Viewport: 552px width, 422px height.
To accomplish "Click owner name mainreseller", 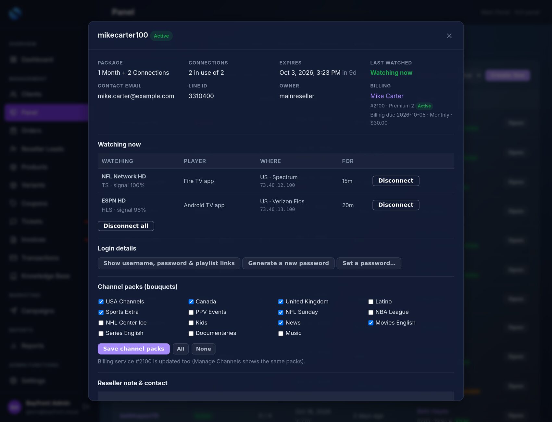I will 297,96.
